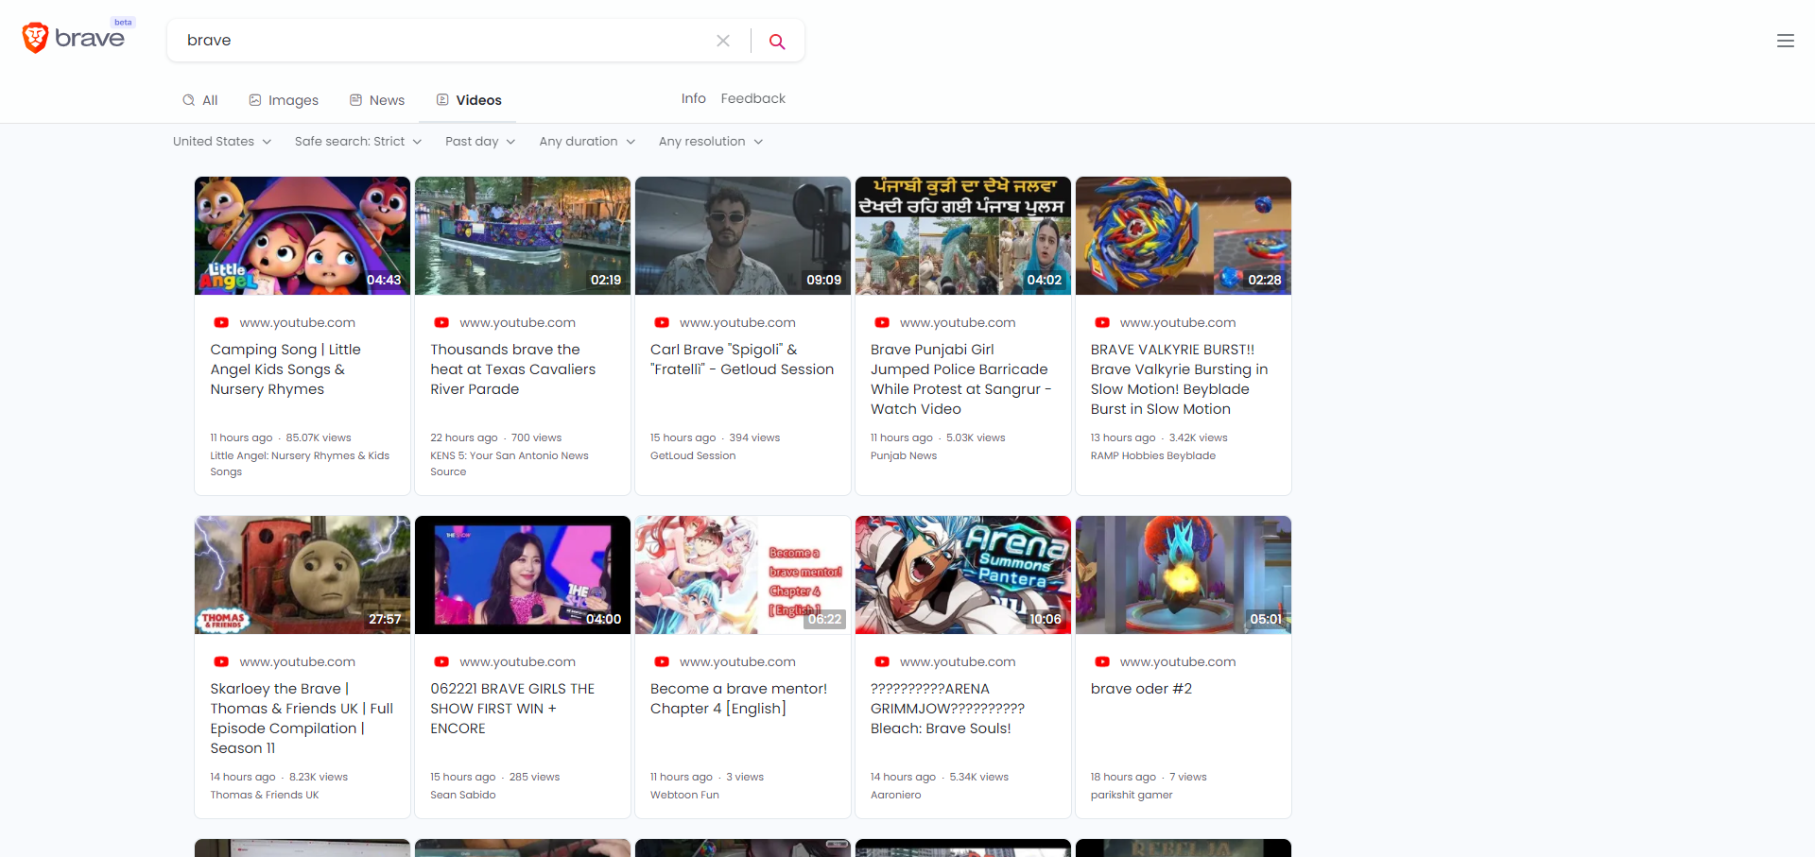The image size is (1815, 857).
Task: Click YouTube icon on brave mentor card
Action: (662, 661)
